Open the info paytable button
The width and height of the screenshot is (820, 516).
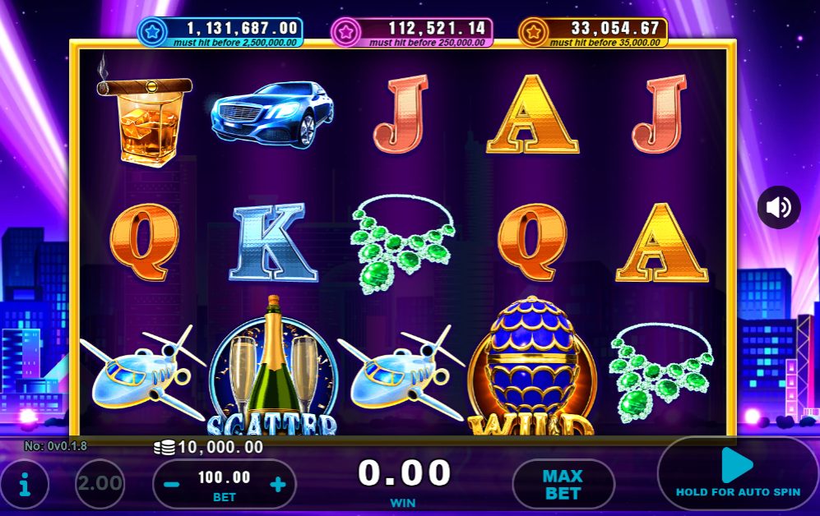click(25, 485)
